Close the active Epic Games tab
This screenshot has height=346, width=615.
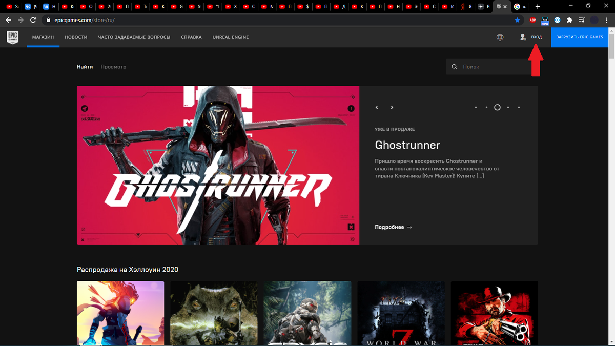tap(505, 7)
